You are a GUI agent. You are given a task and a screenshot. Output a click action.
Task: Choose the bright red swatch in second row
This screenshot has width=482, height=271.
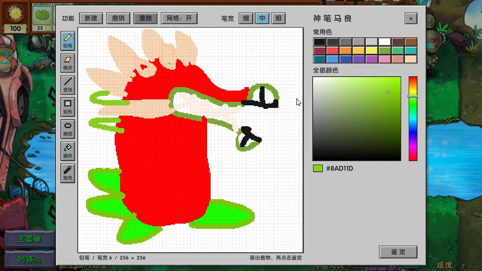[x=332, y=51]
